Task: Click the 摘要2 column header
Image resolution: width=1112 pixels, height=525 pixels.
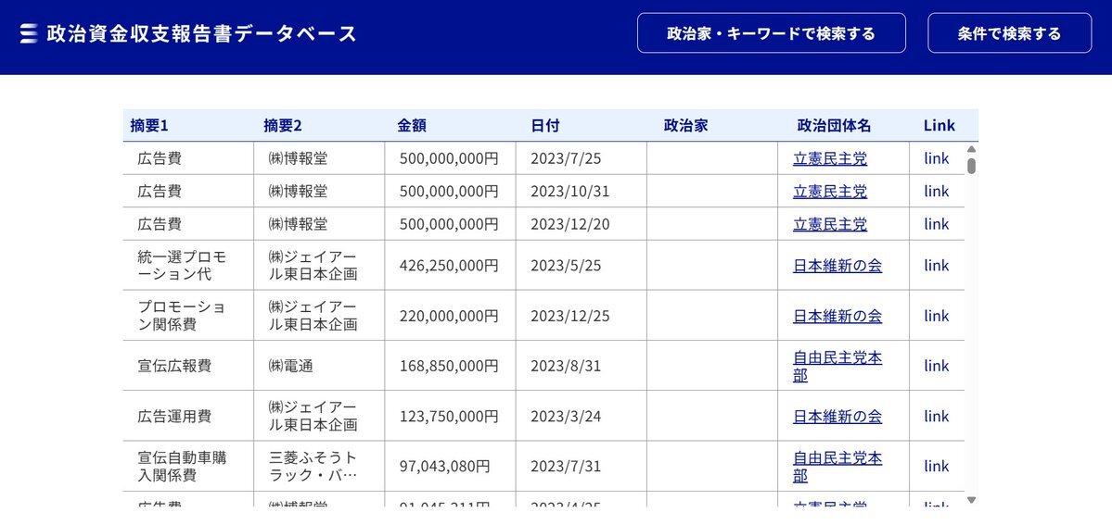Action: click(282, 125)
